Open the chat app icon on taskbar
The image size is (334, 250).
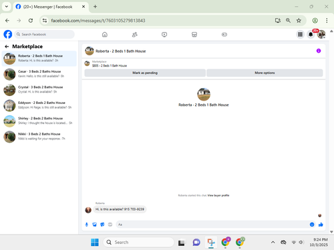click(196, 242)
